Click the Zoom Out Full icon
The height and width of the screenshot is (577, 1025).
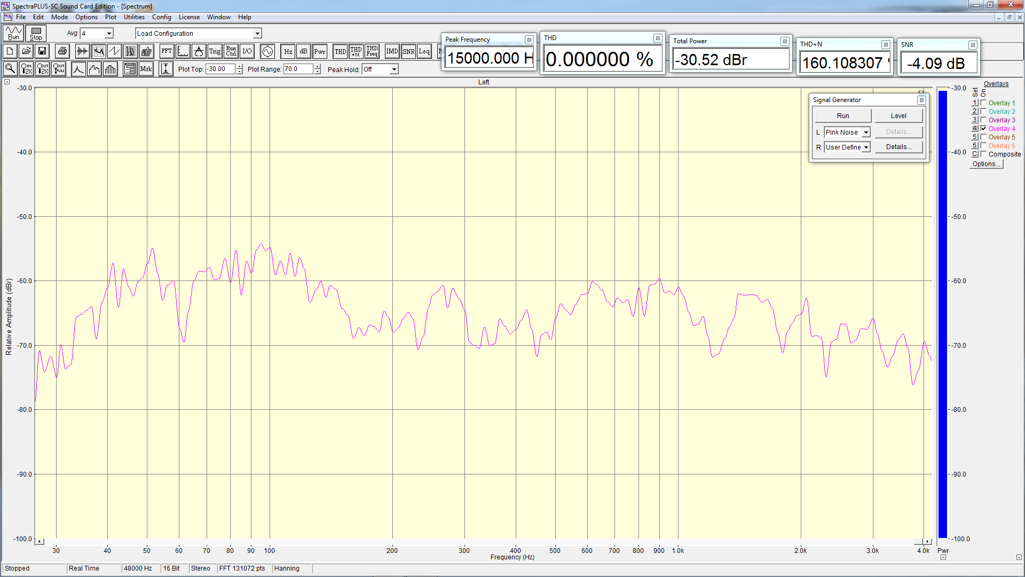59,69
